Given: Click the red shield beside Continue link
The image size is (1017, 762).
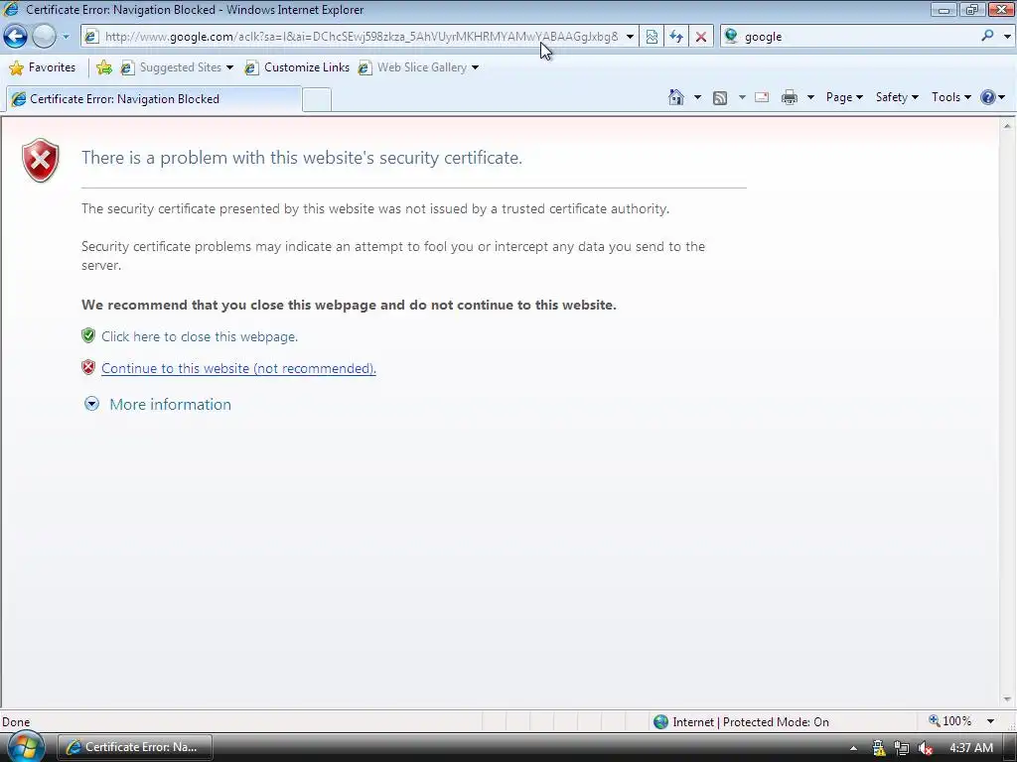Looking at the screenshot, I should click(88, 367).
